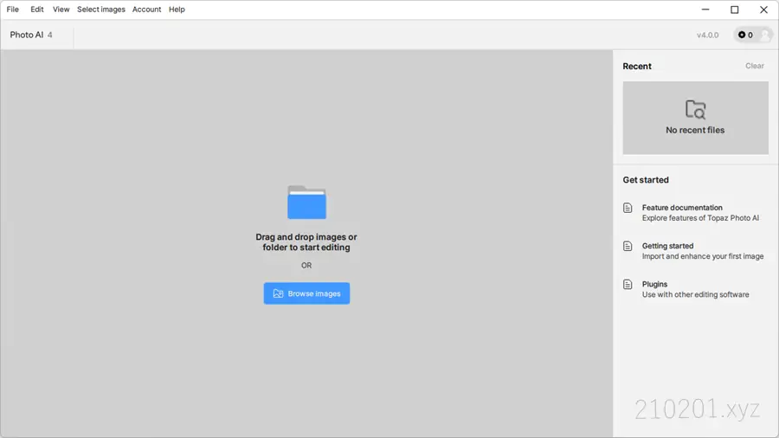Image resolution: width=779 pixels, height=438 pixels.
Task: Close the Photo AI window
Action: click(763, 10)
